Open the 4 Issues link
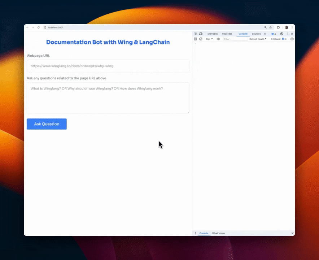 pyautogui.click(x=279, y=39)
